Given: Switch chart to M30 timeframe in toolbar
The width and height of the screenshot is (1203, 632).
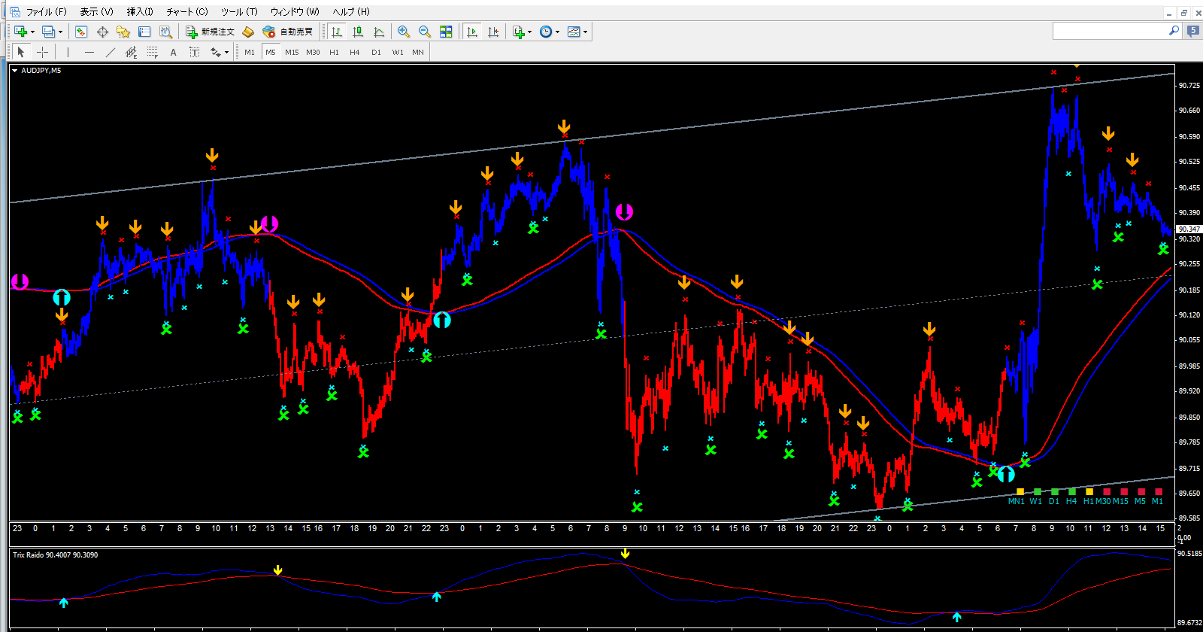Looking at the screenshot, I should [x=313, y=52].
